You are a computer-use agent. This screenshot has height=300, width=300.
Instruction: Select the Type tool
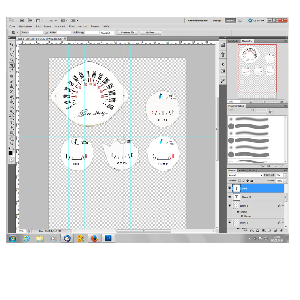click(12, 123)
